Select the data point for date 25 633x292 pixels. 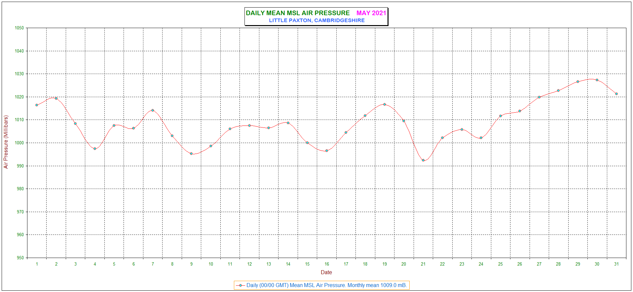pyautogui.click(x=501, y=116)
